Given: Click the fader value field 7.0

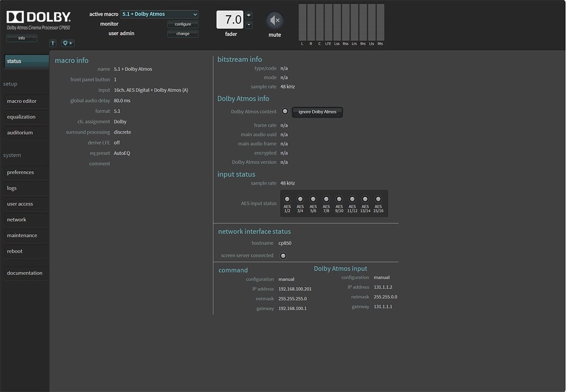Looking at the screenshot, I should click(230, 20).
